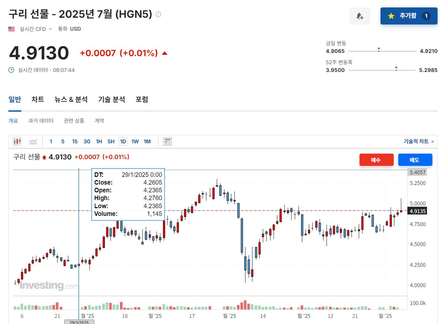
Task: Switch to the line chart type icon
Action: [x=33, y=141]
